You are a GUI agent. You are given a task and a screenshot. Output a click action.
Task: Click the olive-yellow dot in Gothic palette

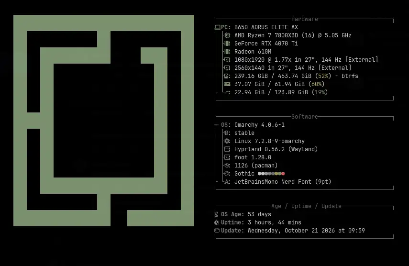point(276,174)
